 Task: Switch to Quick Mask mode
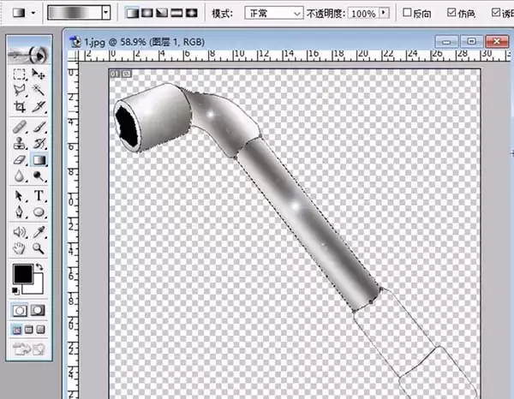click(x=38, y=310)
